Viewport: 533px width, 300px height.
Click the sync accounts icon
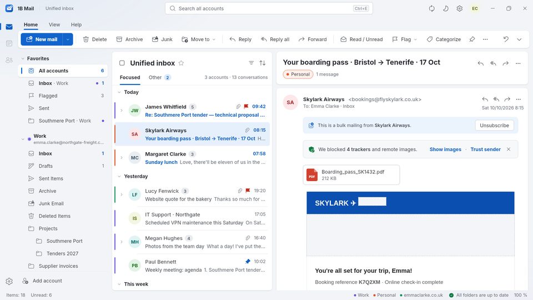[x=432, y=8]
